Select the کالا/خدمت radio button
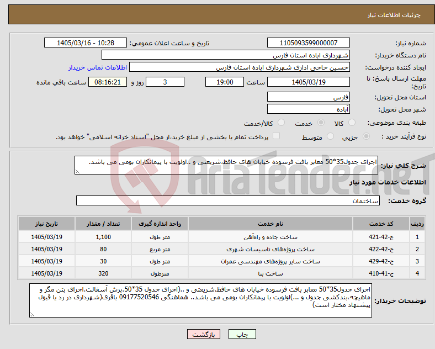The image size is (435, 349). 282,123
